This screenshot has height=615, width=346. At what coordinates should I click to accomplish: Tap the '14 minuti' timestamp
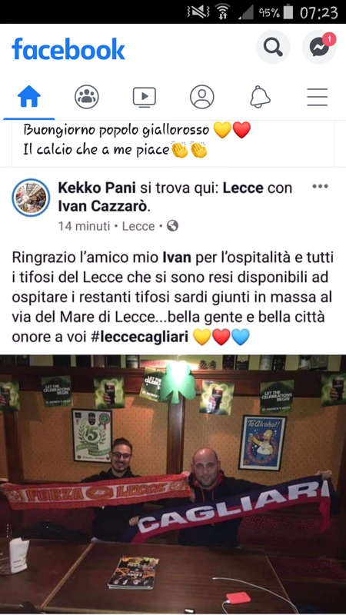click(84, 226)
